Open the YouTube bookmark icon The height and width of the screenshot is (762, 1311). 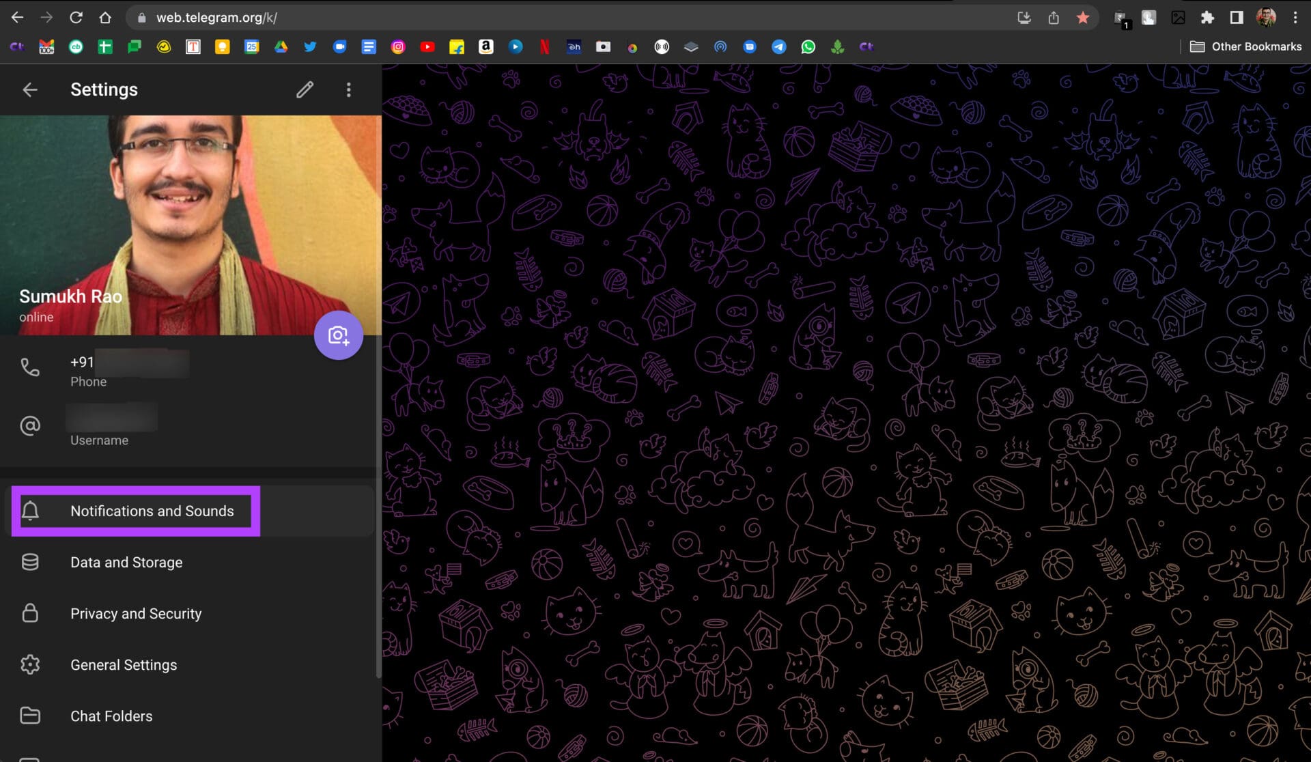[427, 46]
